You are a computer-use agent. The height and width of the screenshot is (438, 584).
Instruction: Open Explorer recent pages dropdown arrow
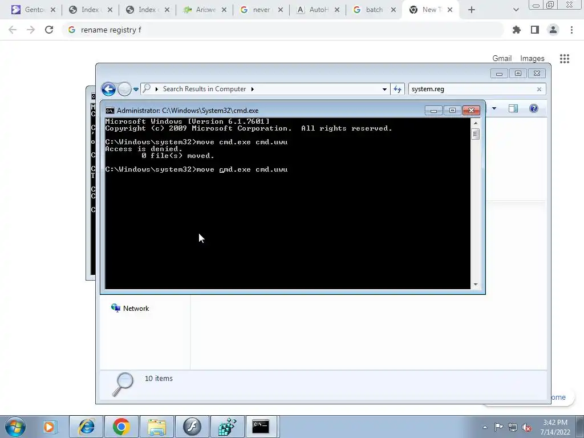point(136,90)
